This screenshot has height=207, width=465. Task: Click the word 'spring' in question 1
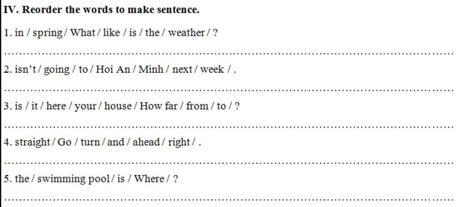point(47,33)
